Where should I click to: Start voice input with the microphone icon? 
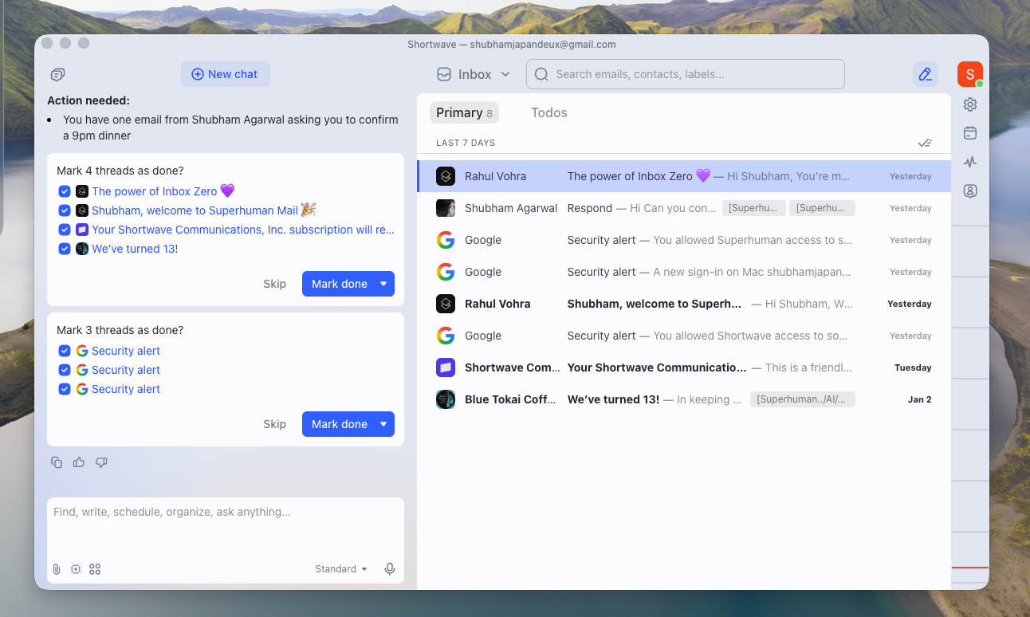click(x=389, y=568)
